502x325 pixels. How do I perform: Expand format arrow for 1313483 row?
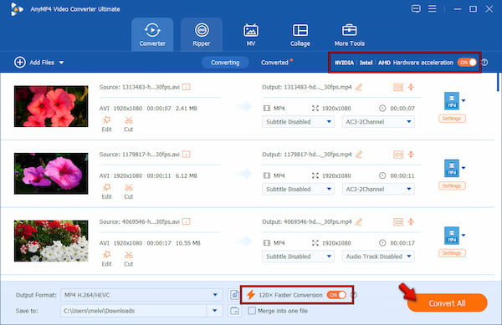(x=464, y=100)
